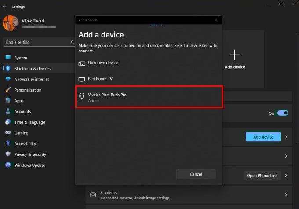
Task: Turn off the Bluetooth On toggle
Action: [x=283, y=113]
